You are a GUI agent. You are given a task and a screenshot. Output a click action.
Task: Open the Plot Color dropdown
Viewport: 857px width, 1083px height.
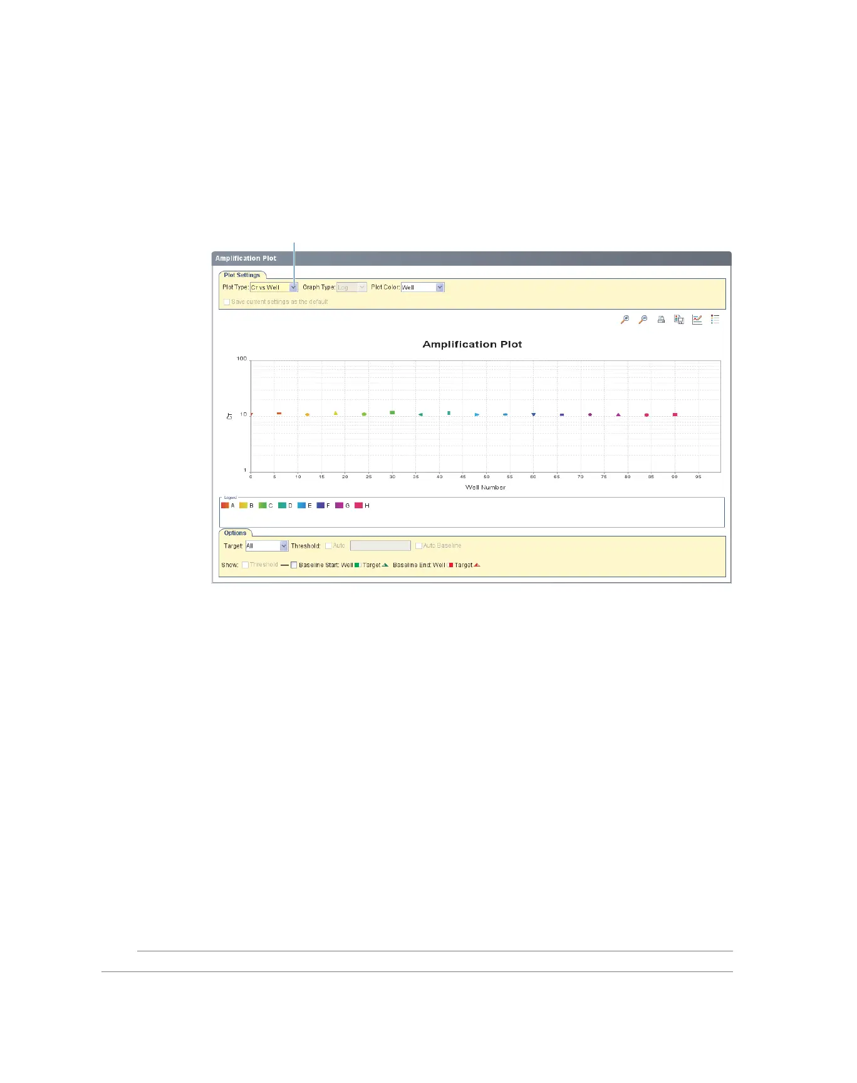(x=422, y=287)
